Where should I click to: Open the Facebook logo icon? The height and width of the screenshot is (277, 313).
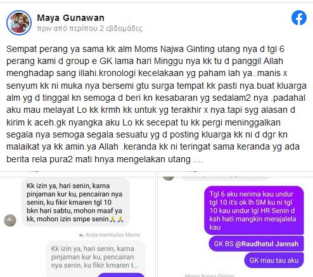pos(299,18)
